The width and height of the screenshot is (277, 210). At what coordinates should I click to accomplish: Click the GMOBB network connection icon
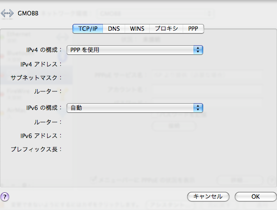(x=7, y=14)
